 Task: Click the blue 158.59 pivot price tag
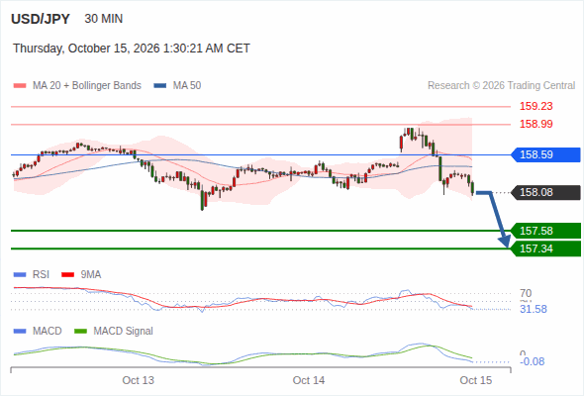click(545, 154)
